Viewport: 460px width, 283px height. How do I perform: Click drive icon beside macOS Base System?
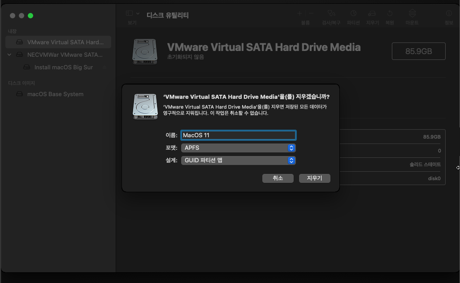pyautogui.click(x=19, y=94)
